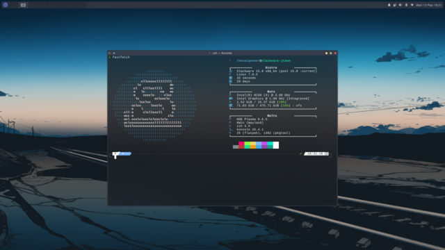Click the terminal prompt icon beside konsole 26.4.1
445x250 pixels.
(x=231, y=130)
